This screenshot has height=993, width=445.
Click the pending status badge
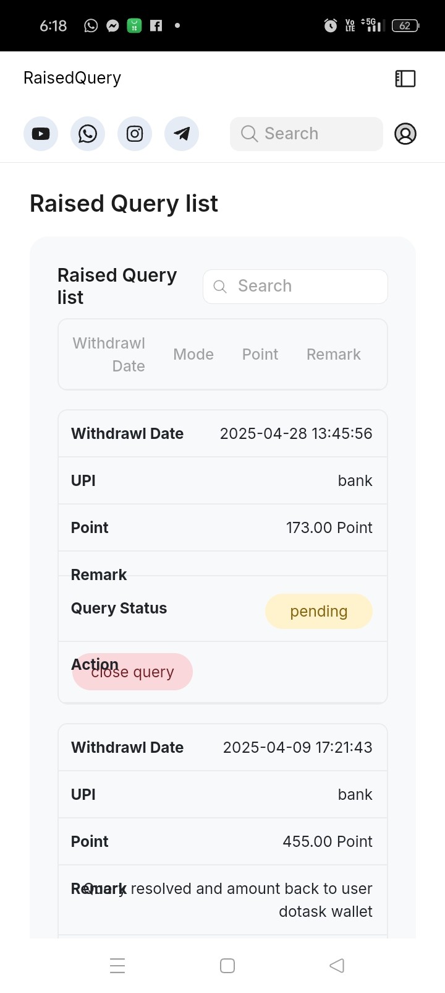(319, 611)
